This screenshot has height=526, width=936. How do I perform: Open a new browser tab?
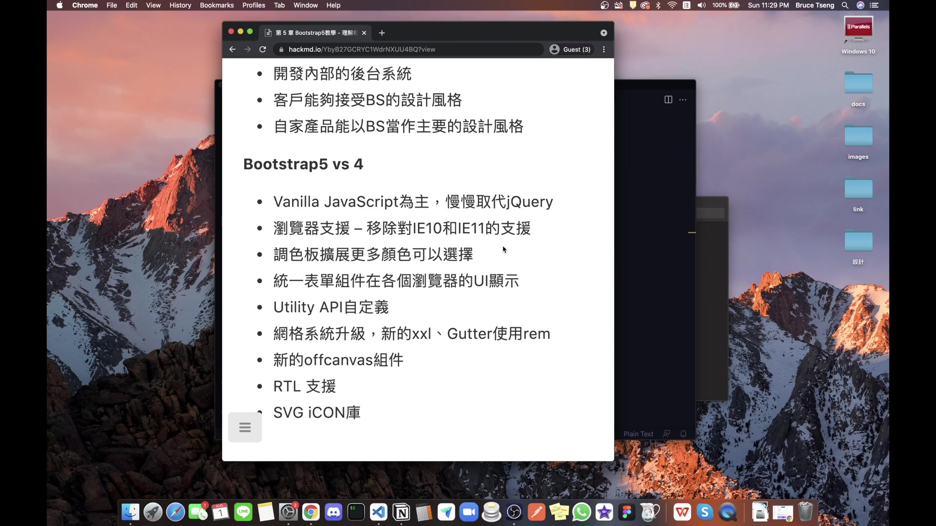tap(382, 33)
